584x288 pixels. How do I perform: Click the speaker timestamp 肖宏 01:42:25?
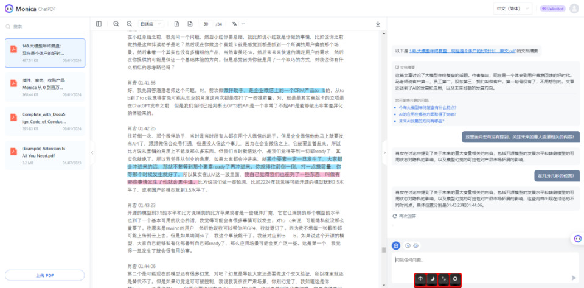pos(142,128)
